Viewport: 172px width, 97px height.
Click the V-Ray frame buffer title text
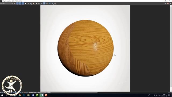click(12, 1)
